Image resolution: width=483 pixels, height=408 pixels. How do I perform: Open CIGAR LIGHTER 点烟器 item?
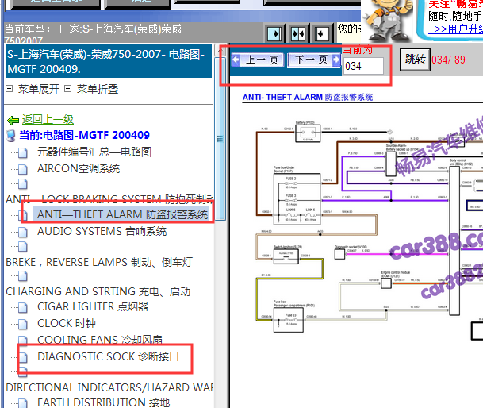click(93, 306)
